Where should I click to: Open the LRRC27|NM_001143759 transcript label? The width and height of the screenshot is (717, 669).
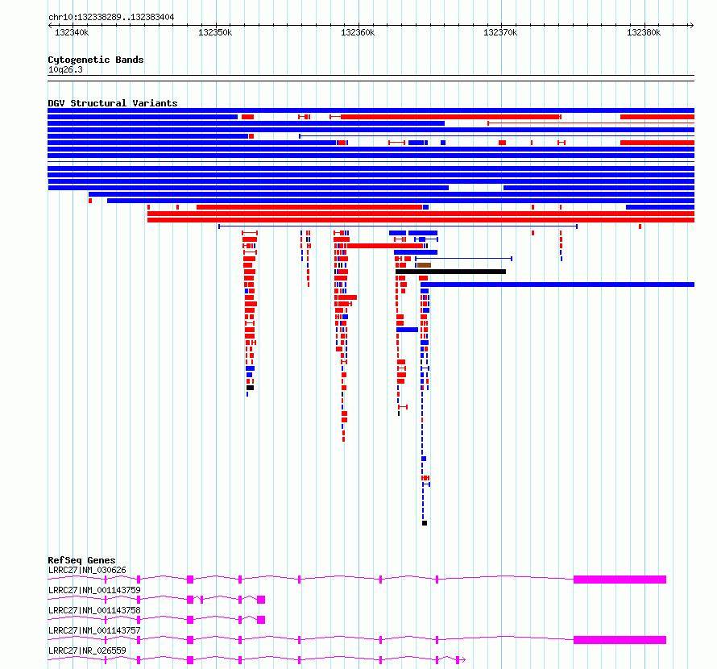tap(94, 590)
